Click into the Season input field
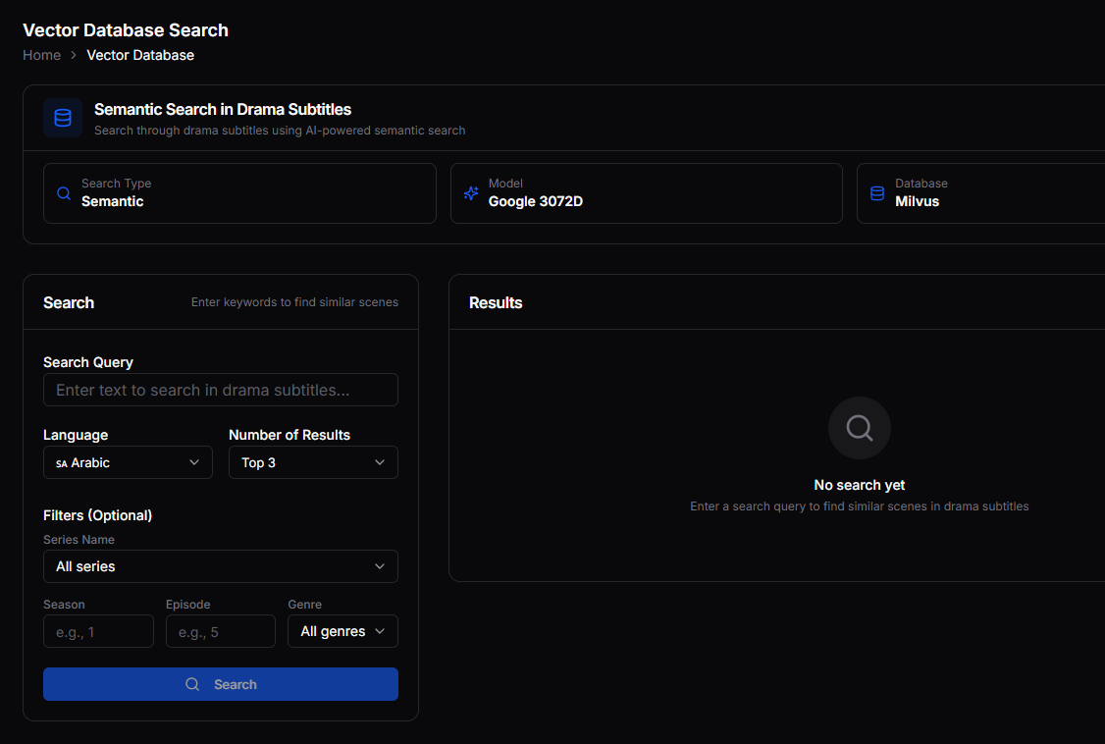Viewport: 1105px width, 744px height. click(98, 631)
